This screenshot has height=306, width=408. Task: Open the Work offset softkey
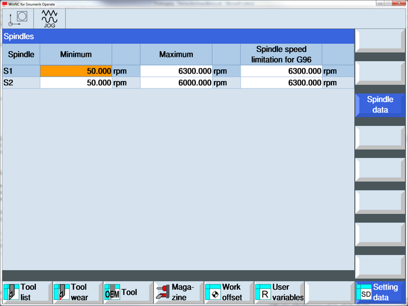227,292
